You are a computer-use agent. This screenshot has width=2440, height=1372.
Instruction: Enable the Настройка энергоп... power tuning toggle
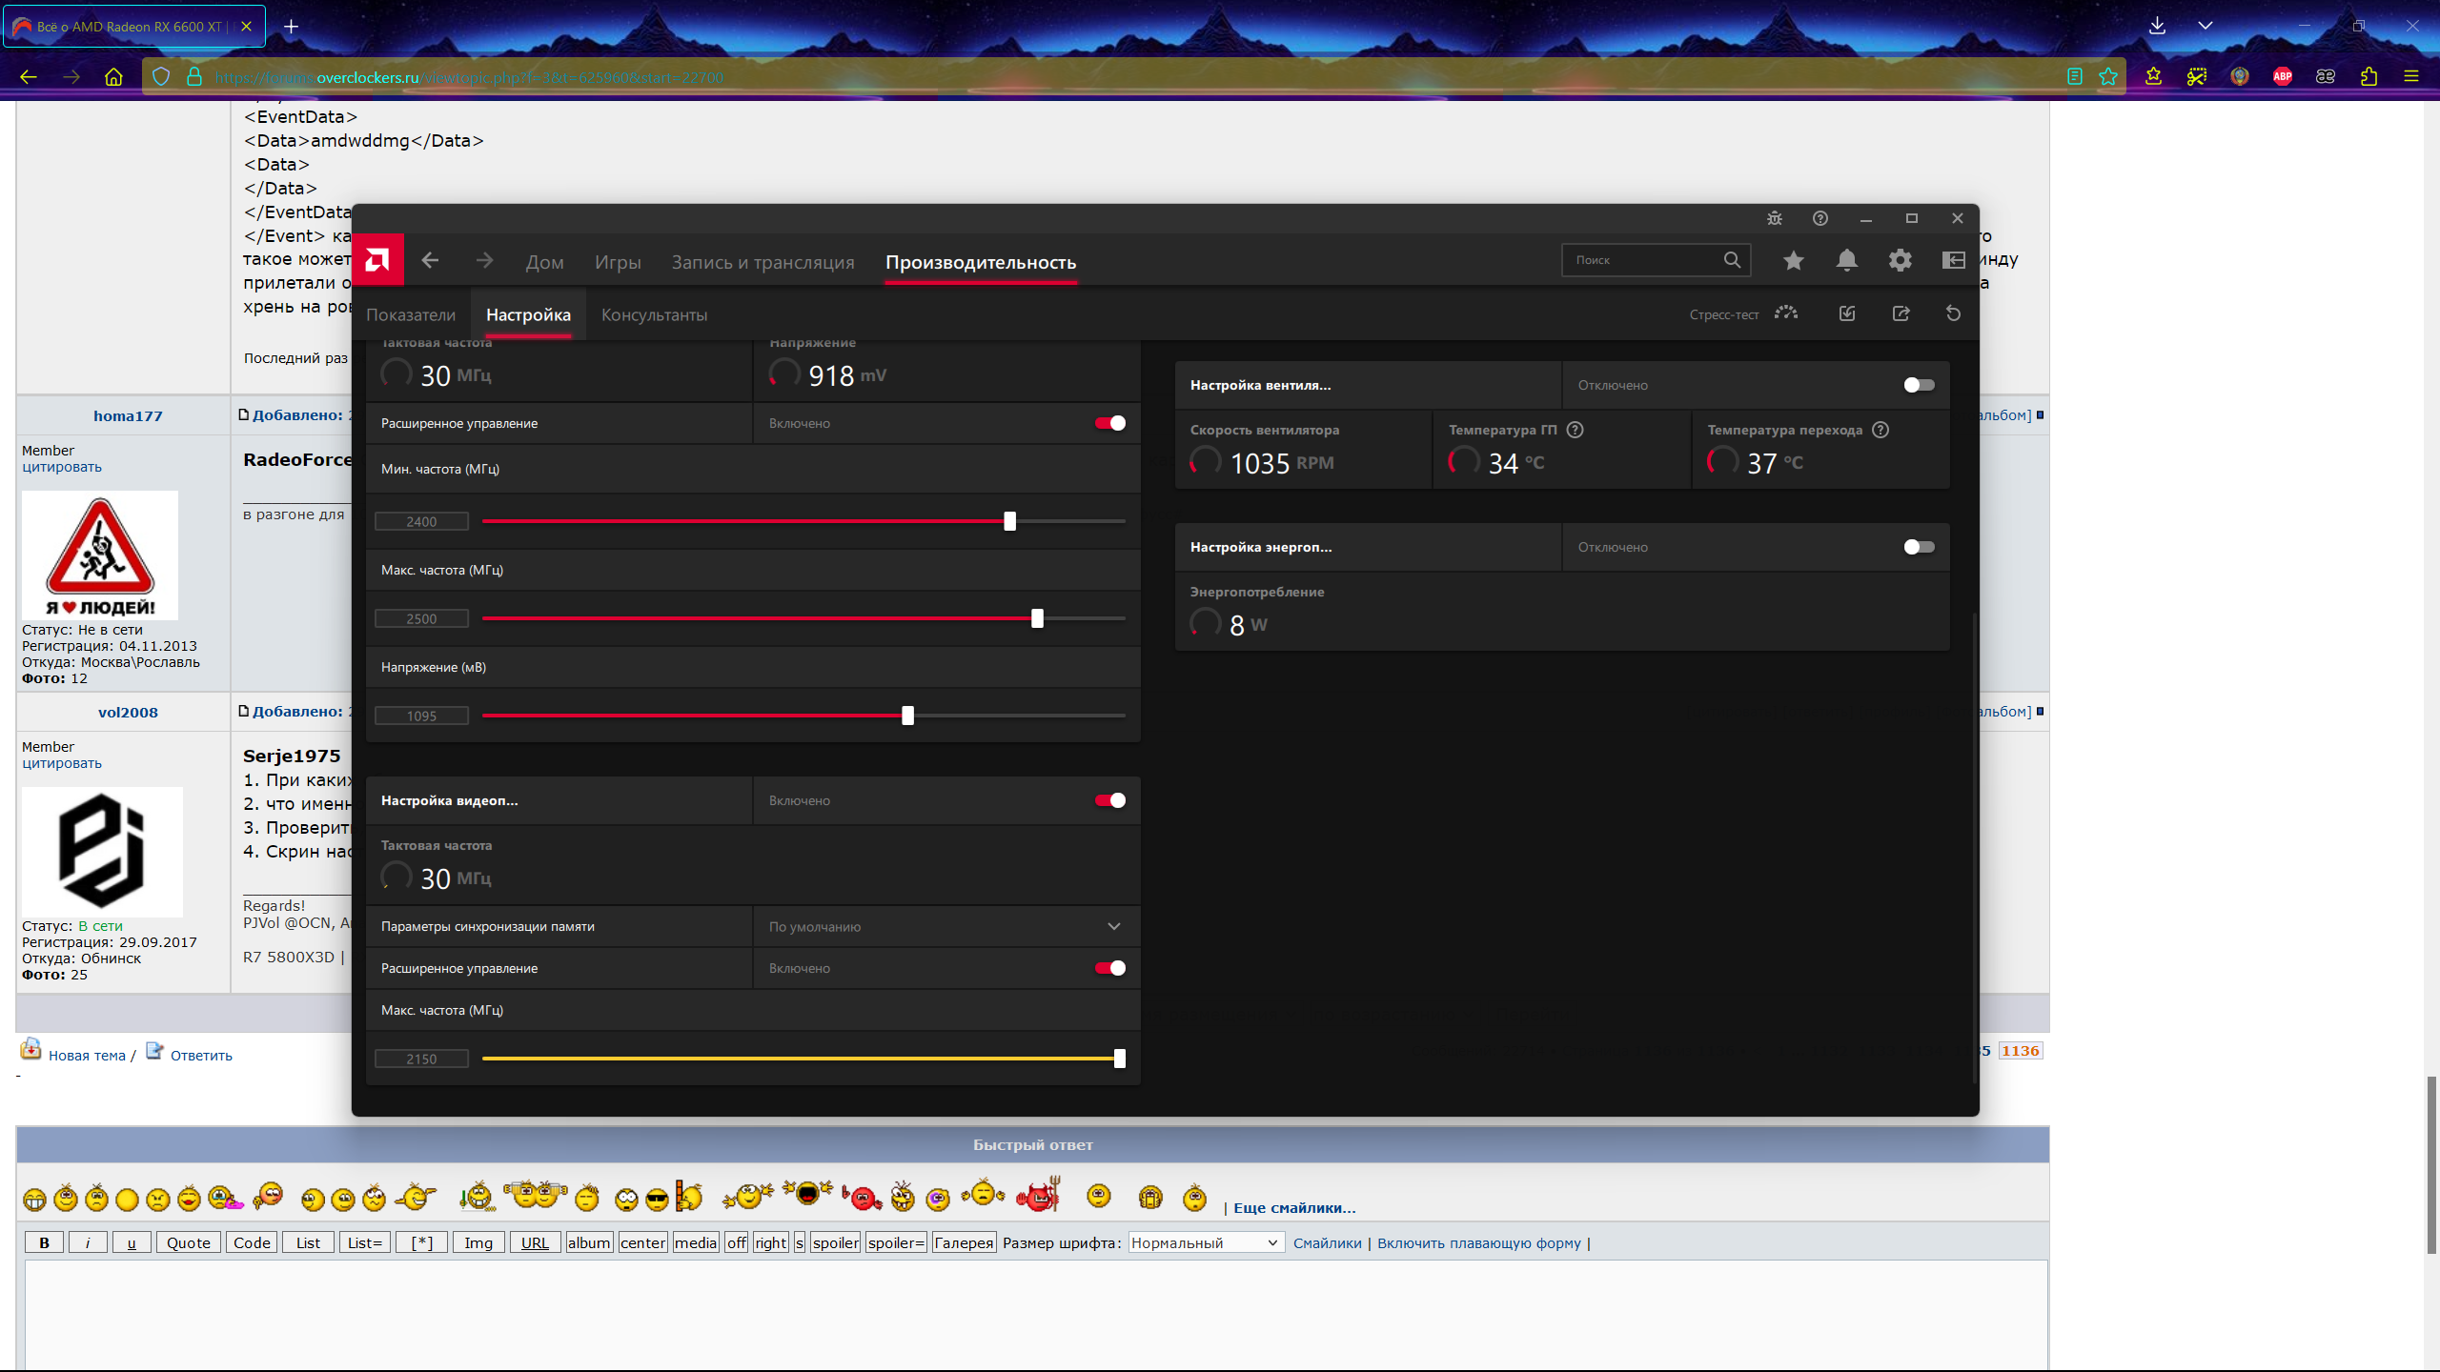1919,547
